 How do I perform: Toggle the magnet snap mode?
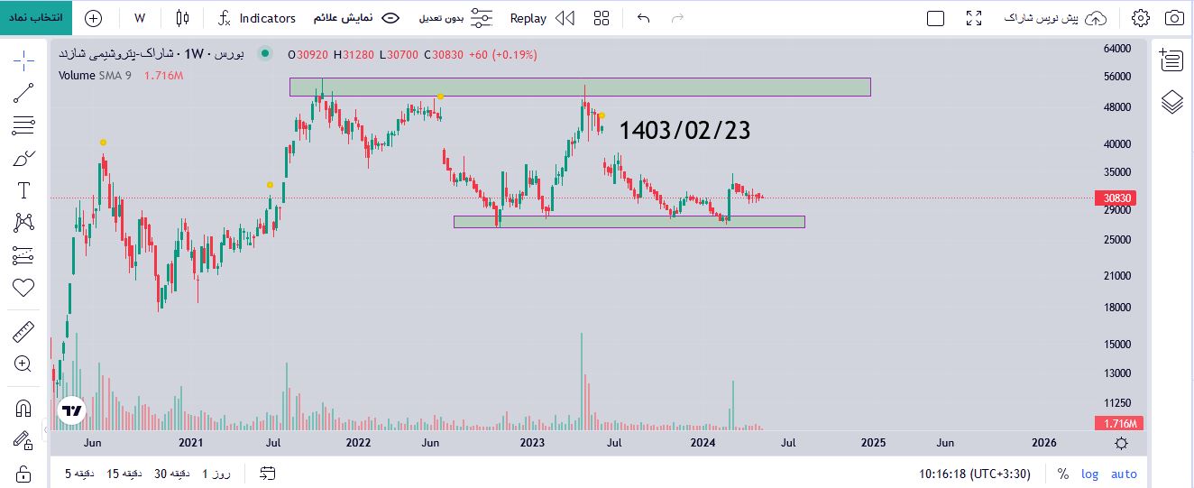pyautogui.click(x=23, y=408)
